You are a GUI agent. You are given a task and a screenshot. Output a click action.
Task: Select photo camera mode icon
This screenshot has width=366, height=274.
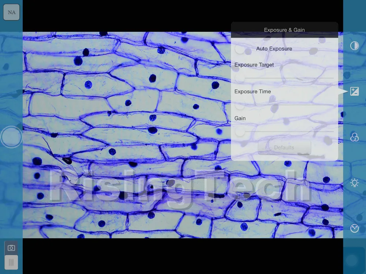coord(11,248)
